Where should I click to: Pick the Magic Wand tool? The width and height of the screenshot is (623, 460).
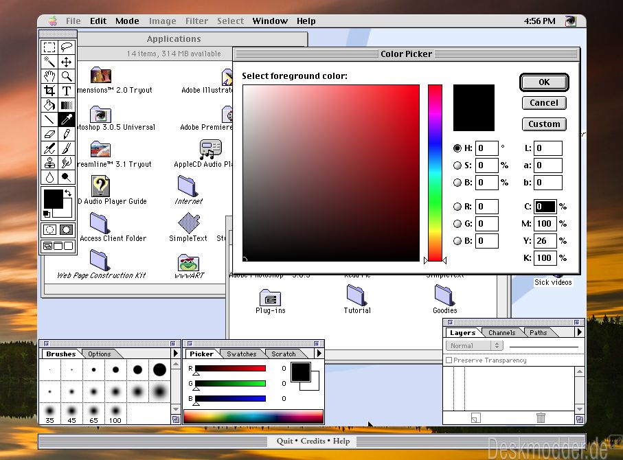coord(49,62)
